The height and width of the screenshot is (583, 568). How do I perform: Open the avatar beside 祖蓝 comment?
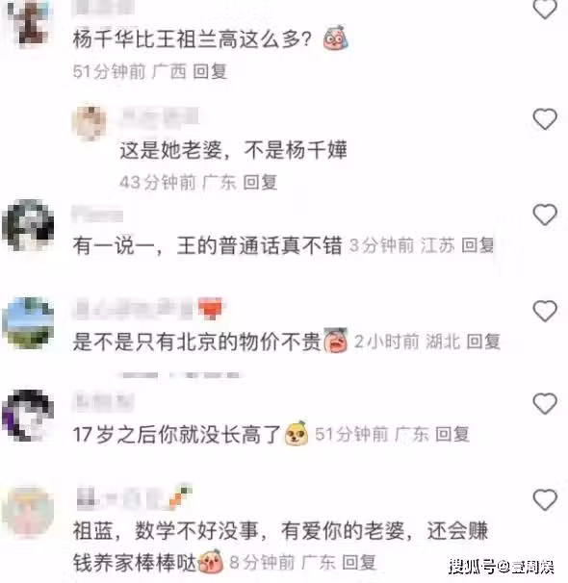point(28,512)
